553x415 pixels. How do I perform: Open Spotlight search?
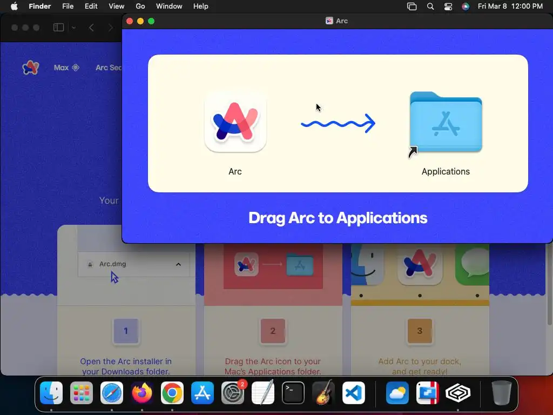pos(430,6)
